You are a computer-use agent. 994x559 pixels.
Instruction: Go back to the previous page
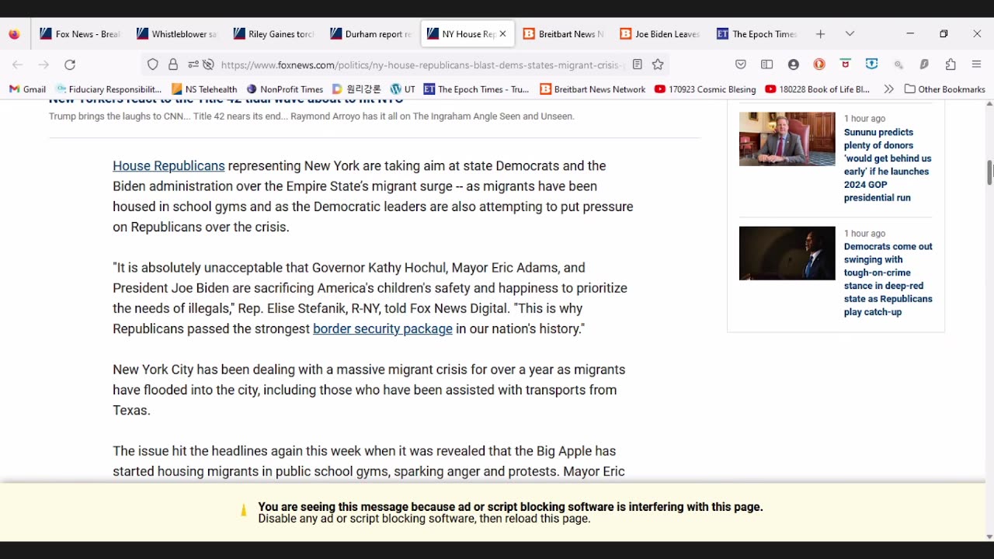pos(18,65)
